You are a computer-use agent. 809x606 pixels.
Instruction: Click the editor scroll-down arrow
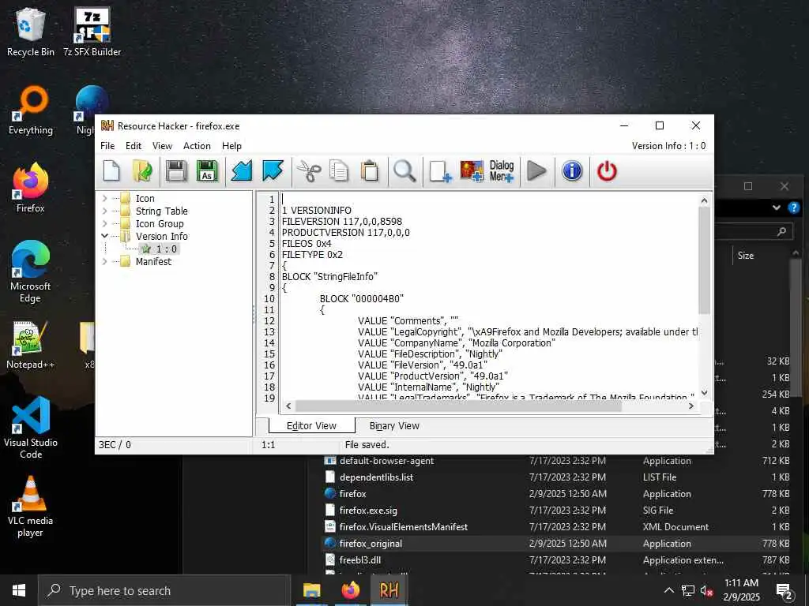pyautogui.click(x=704, y=393)
